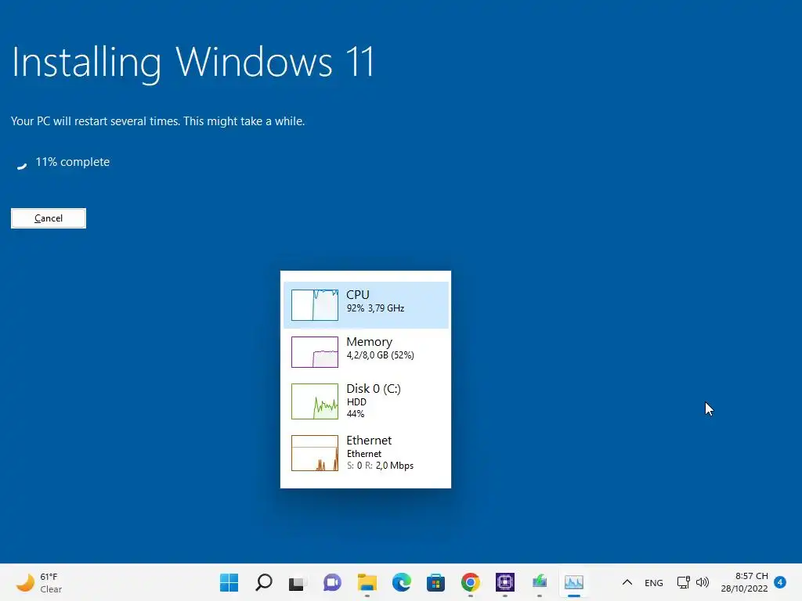Click the Memory usage graph thumbnail

315,352
